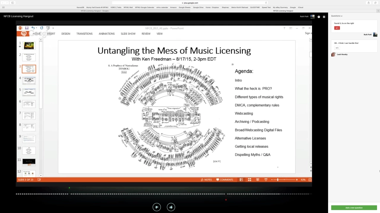
Task: Click the 43% zoom level
Action: (x=303, y=180)
